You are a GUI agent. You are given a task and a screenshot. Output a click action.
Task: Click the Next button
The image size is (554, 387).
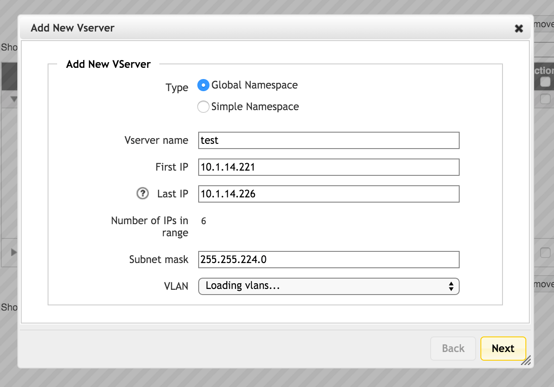503,349
